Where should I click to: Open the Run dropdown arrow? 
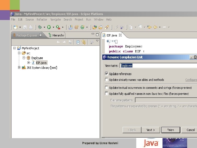pyautogui.click(x=53, y=27)
